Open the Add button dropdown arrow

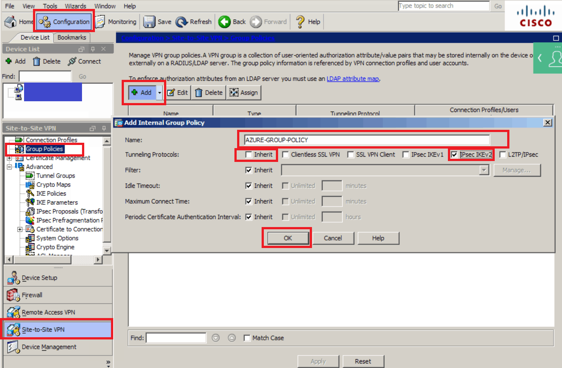point(159,93)
